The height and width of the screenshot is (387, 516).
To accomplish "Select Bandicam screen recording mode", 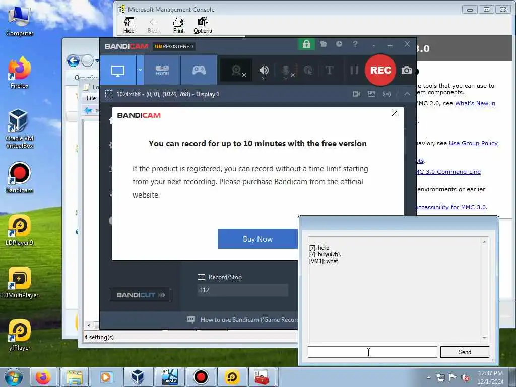I will 118,70.
